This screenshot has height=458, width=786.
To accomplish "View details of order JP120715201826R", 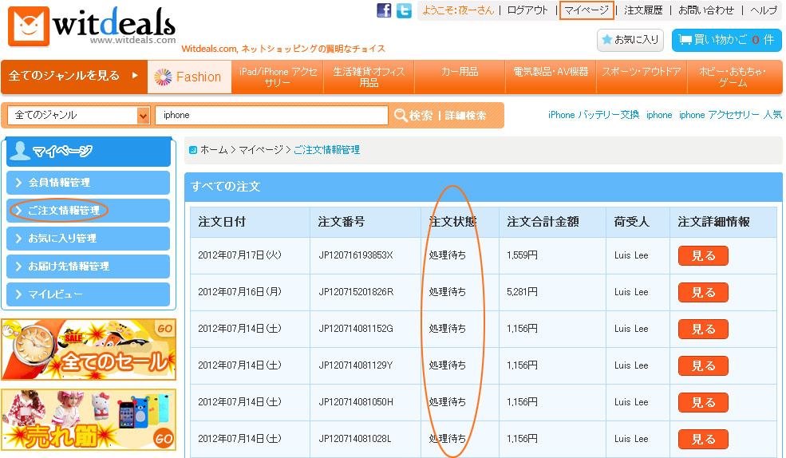I will coord(703,292).
